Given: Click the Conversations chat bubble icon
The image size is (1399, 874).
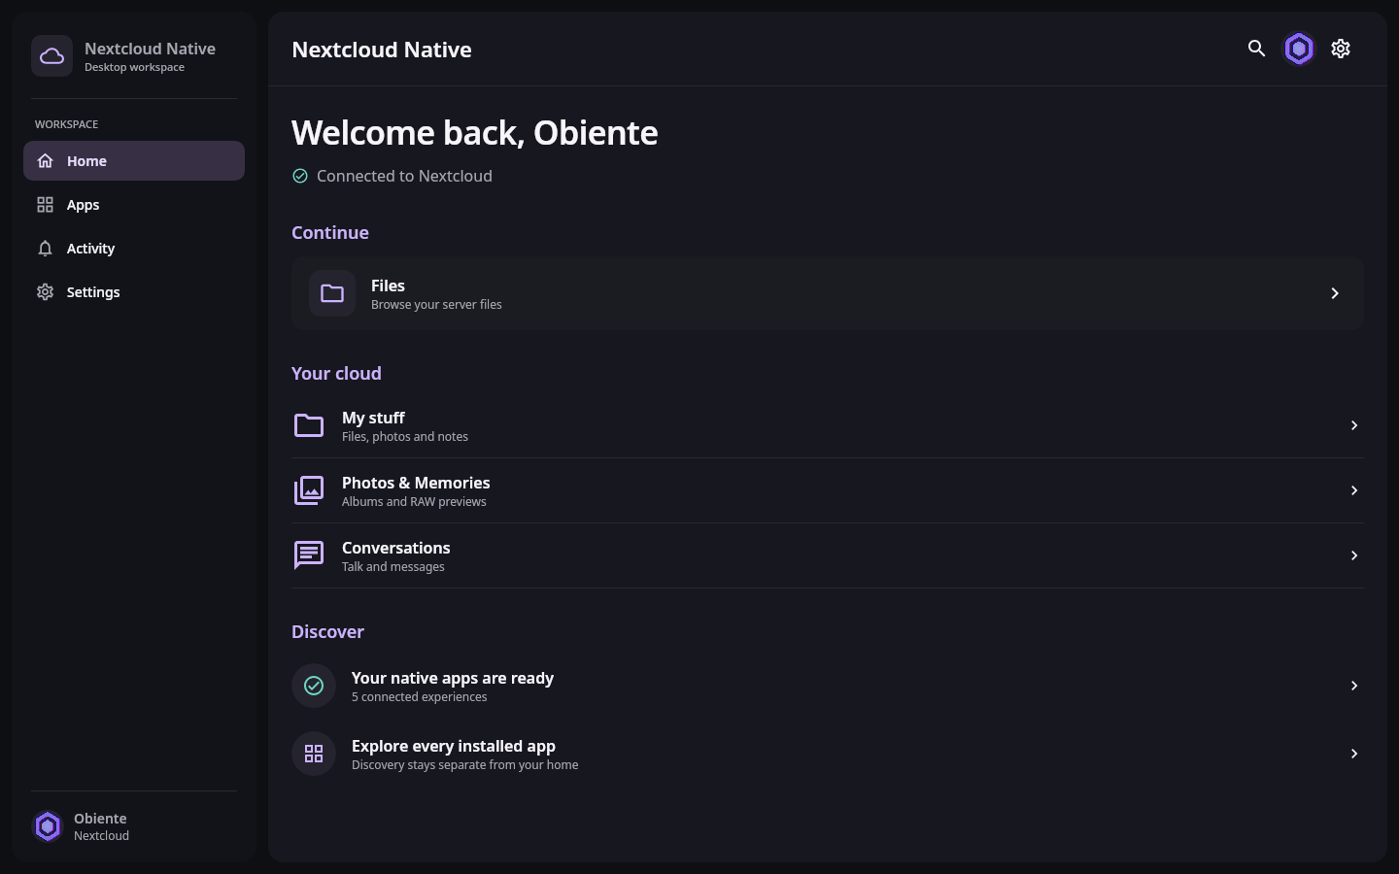Looking at the screenshot, I should pos(309,555).
